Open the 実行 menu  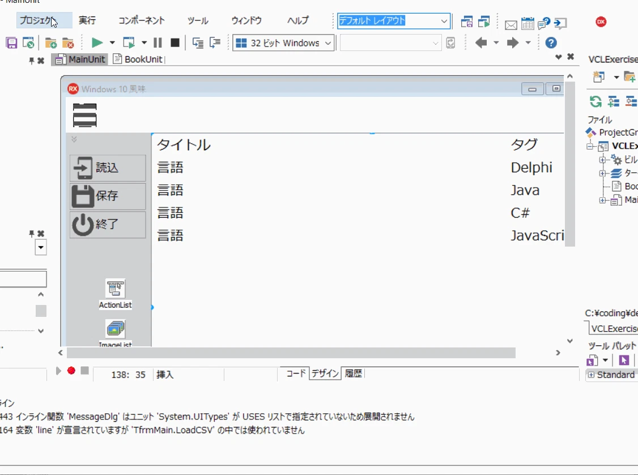[87, 20]
